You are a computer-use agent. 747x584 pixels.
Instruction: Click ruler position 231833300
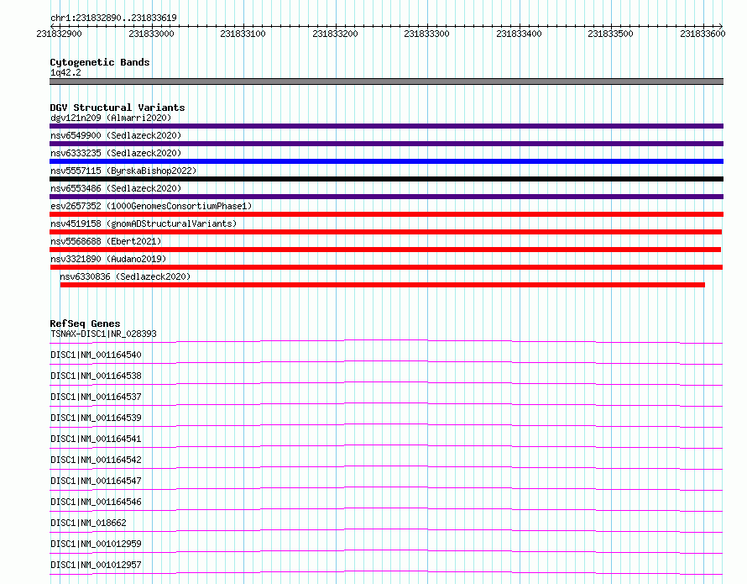pyautogui.click(x=426, y=34)
